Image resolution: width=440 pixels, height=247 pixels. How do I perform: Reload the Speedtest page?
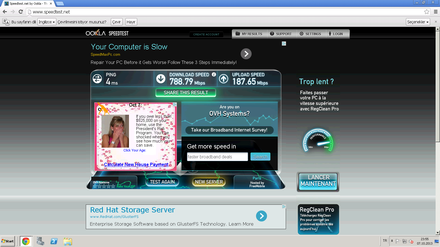click(x=21, y=12)
